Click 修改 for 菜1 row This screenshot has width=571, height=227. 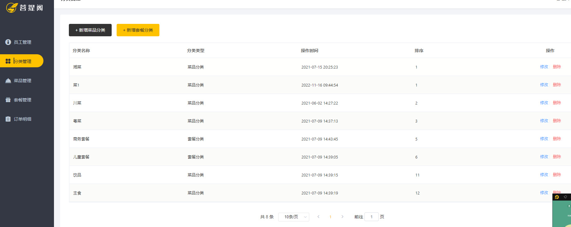pos(544,85)
